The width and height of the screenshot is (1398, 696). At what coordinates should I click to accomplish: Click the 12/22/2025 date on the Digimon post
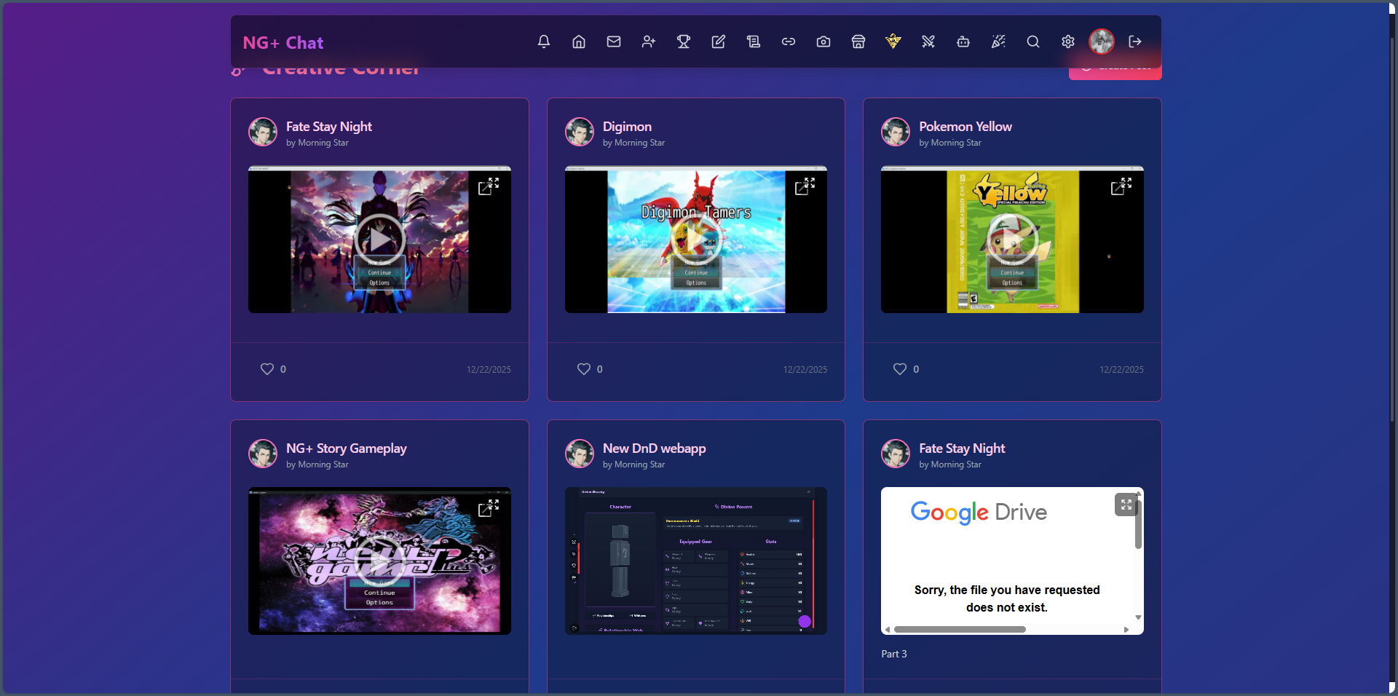(x=805, y=370)
